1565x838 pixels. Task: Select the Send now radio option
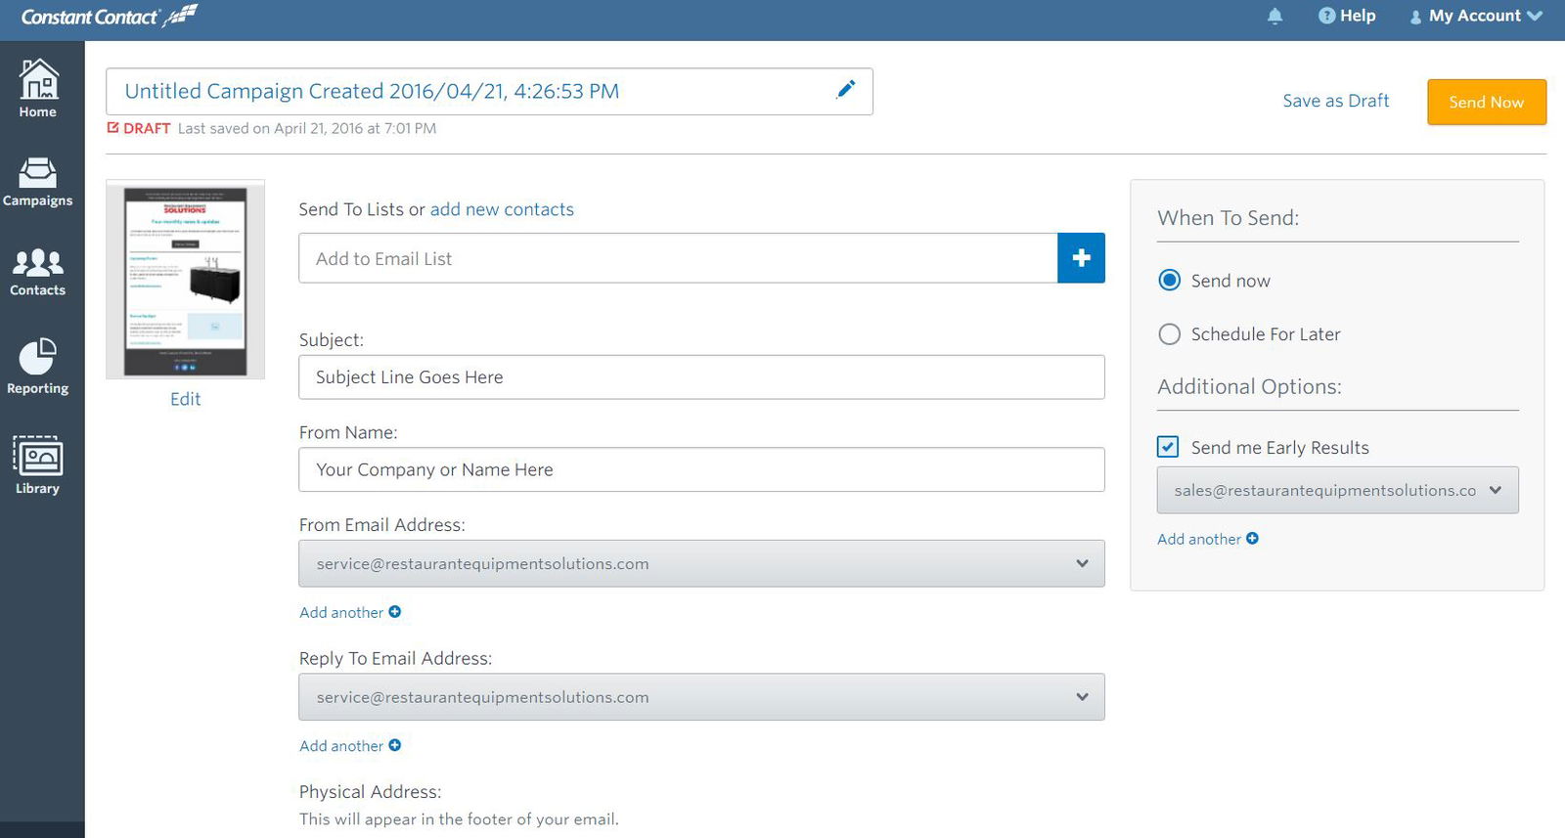(1169, 281)
